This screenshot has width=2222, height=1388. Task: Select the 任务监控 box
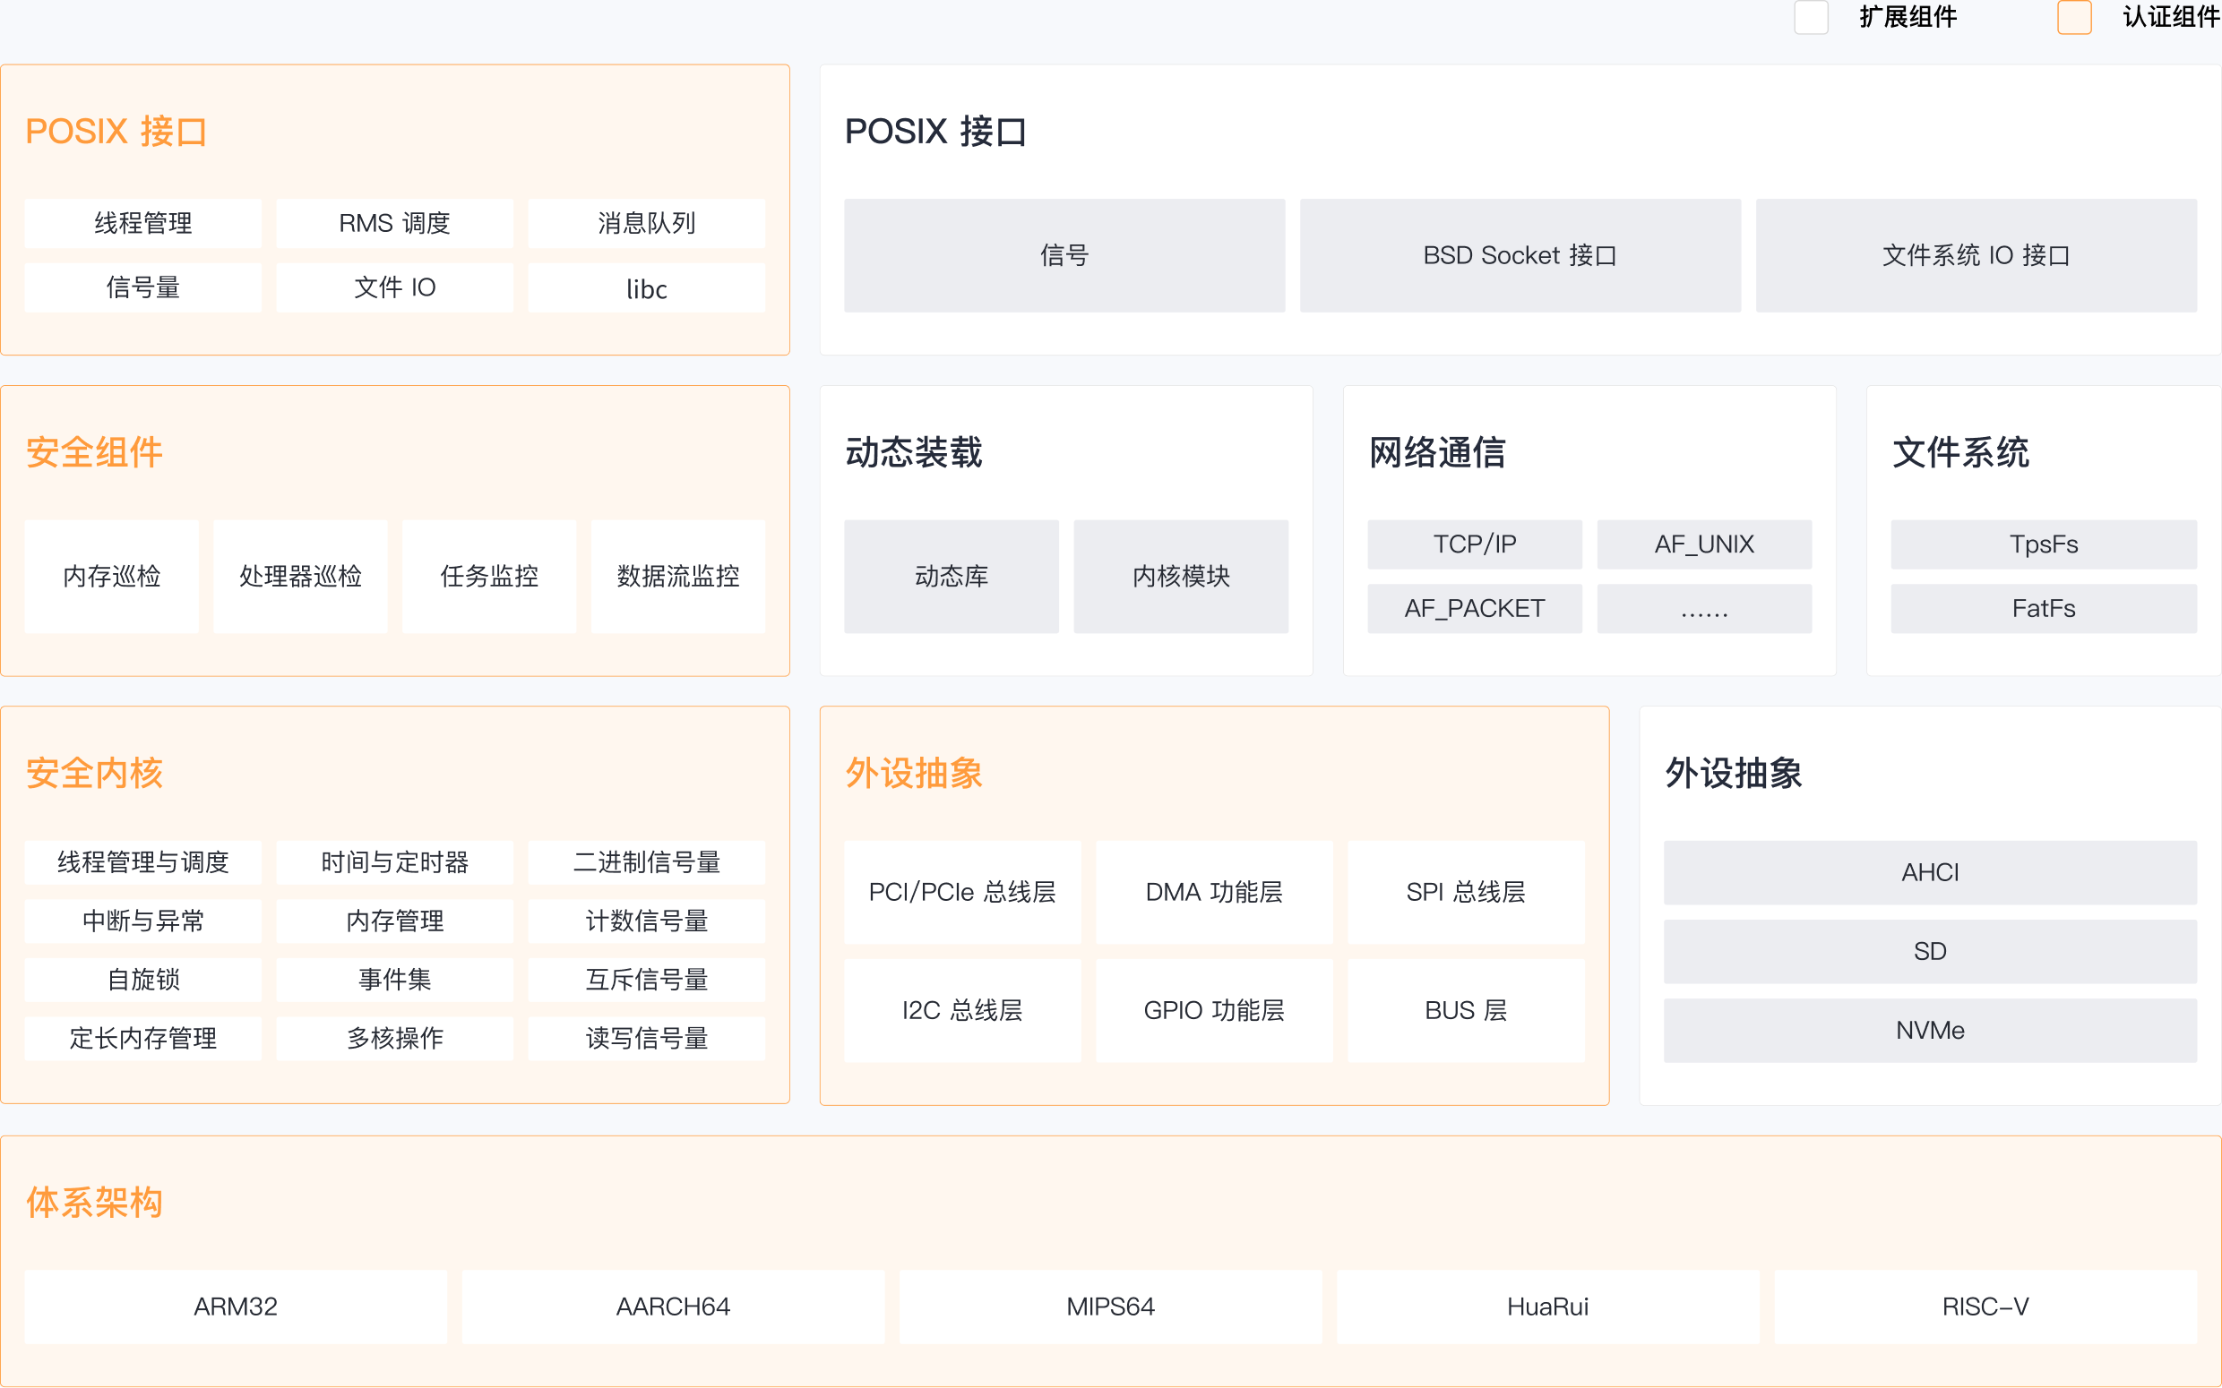click(489, 577)
